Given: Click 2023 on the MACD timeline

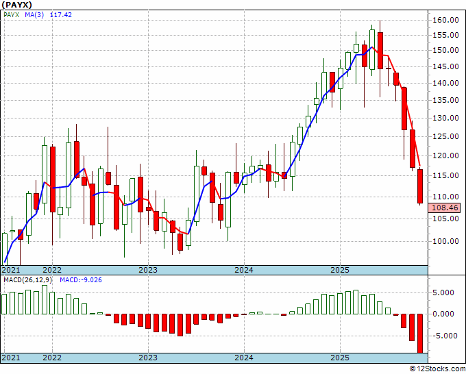Looking at the screenshot, I should click(148, 358).
